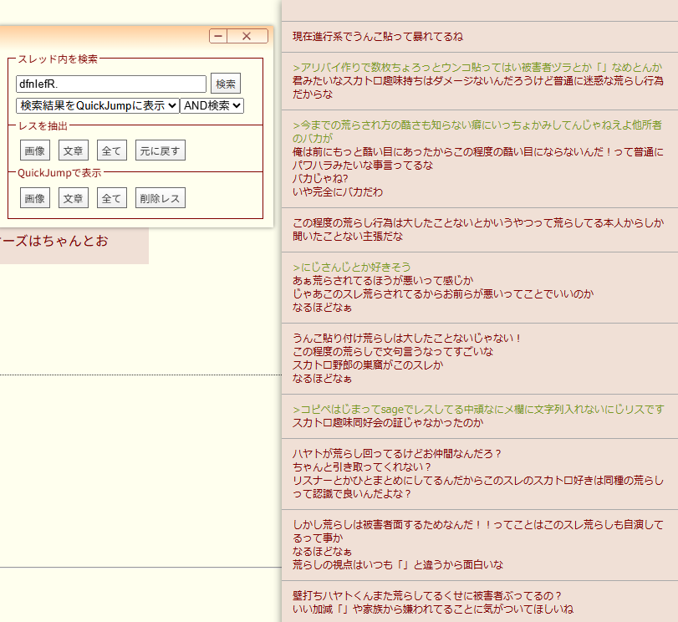Click 画像 under レスを抽出
This screenshot has width=678, height=622.
point(35,150)
